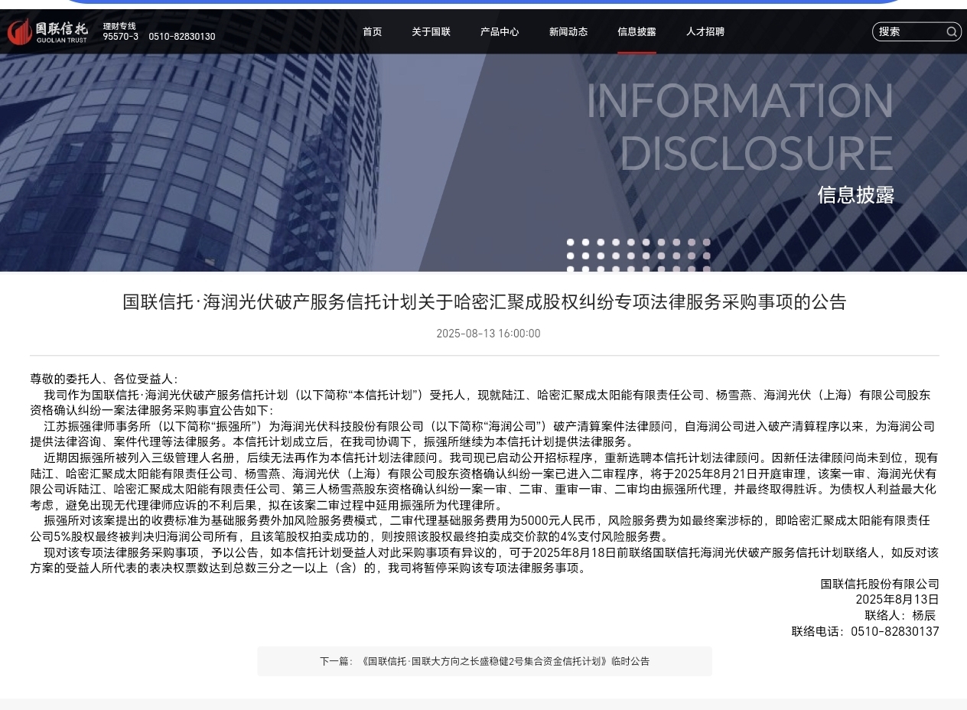Viewport: 967px width, 710px height.
Task: Click the signature 国联信托股份有限公司
Action: tap(880, 584)
